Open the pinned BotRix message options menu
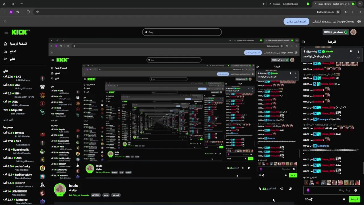 pos(358,52)
